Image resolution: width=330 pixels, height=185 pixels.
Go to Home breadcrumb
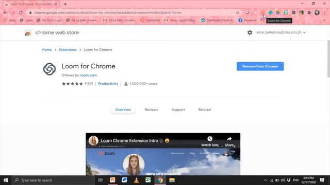point(47,50)
